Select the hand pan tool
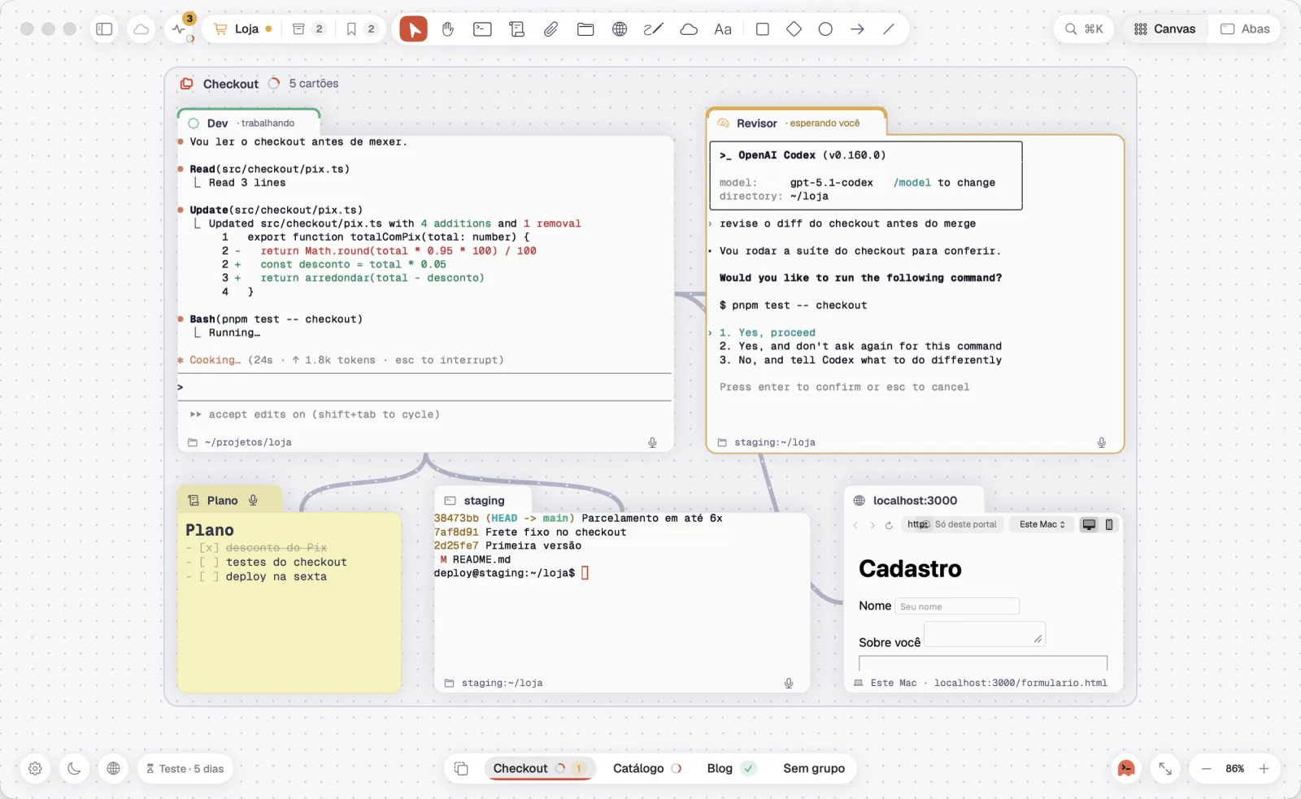The height and width of the screenshot is (799, 1301). pos(448,29)
